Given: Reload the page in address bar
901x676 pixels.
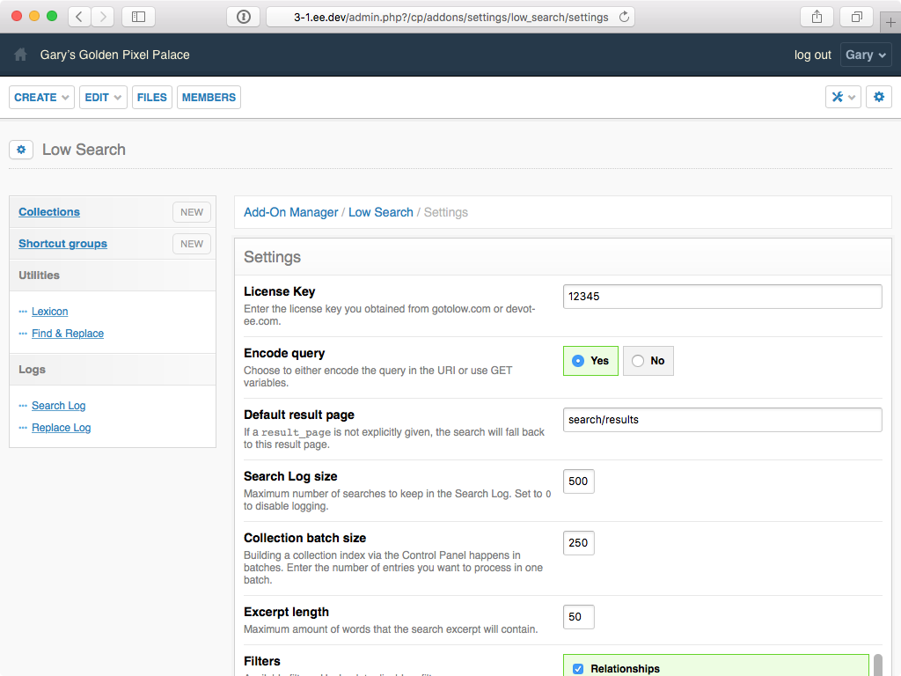Looking at the screenshot, I should 624,18.
